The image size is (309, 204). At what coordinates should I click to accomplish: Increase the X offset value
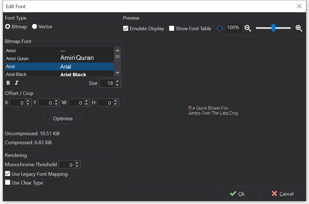pos(28,101)
